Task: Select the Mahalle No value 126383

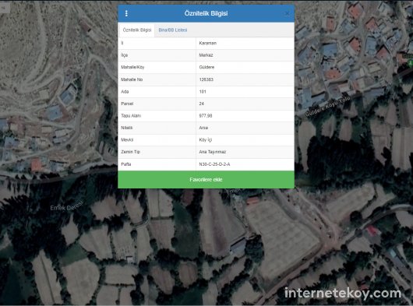Action: point(206,79)
